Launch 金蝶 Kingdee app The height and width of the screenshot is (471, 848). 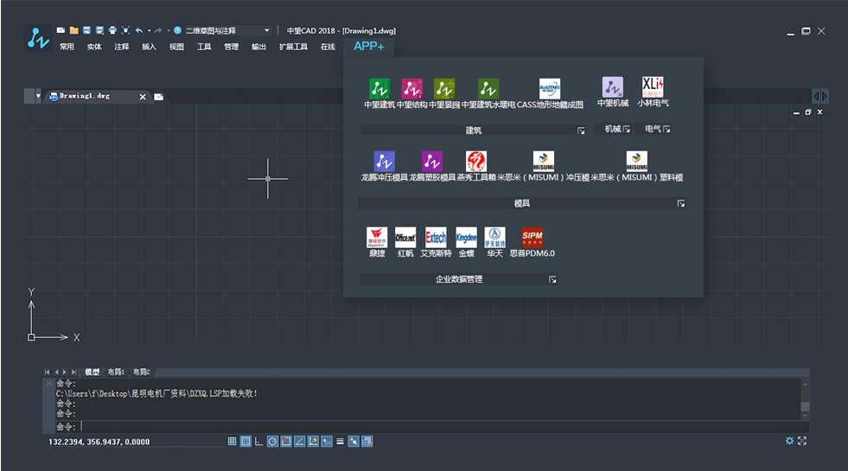tap(466, 242)
